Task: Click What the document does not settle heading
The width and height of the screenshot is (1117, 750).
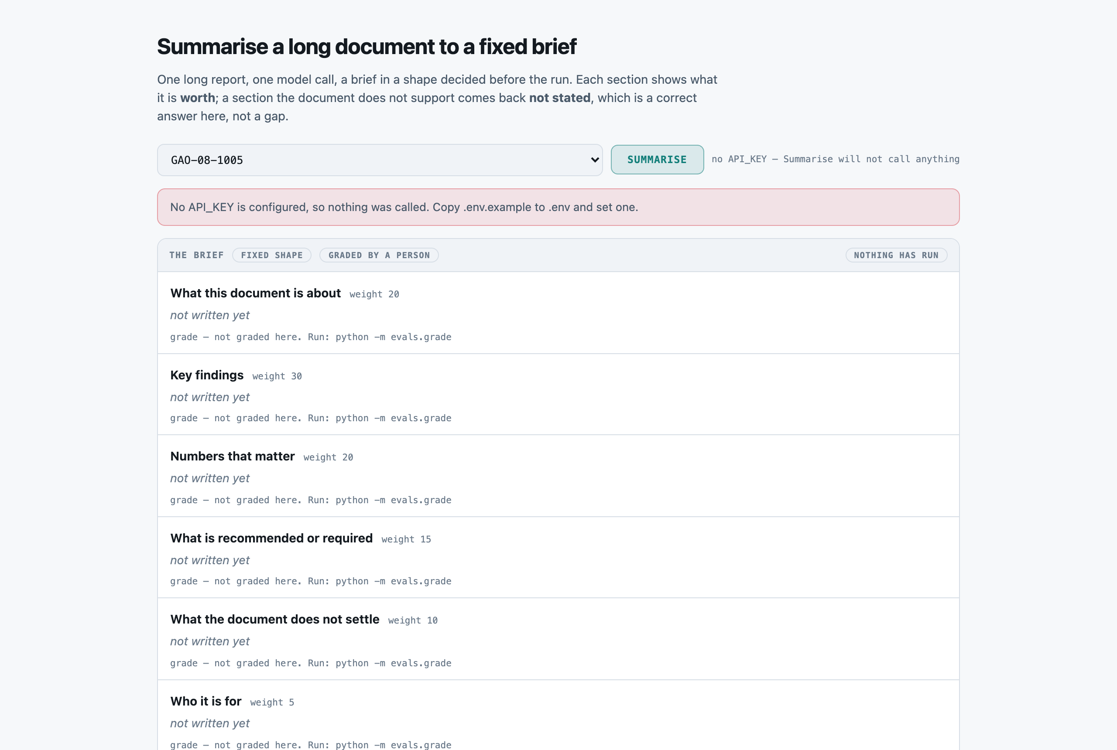Action: (x=275, y=620)
